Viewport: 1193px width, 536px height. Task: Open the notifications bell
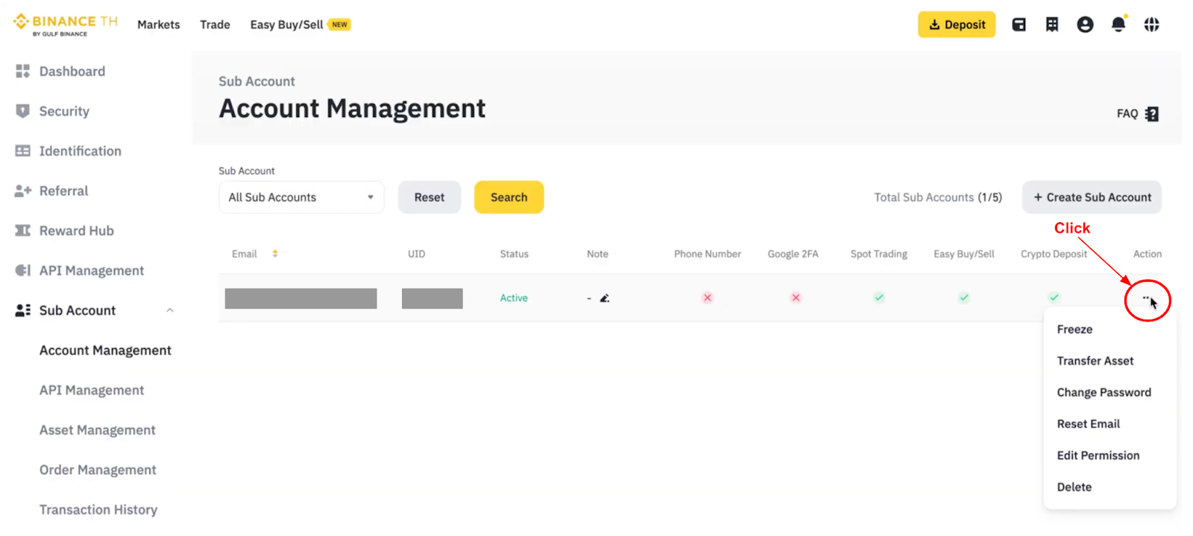click(1118, 25)
